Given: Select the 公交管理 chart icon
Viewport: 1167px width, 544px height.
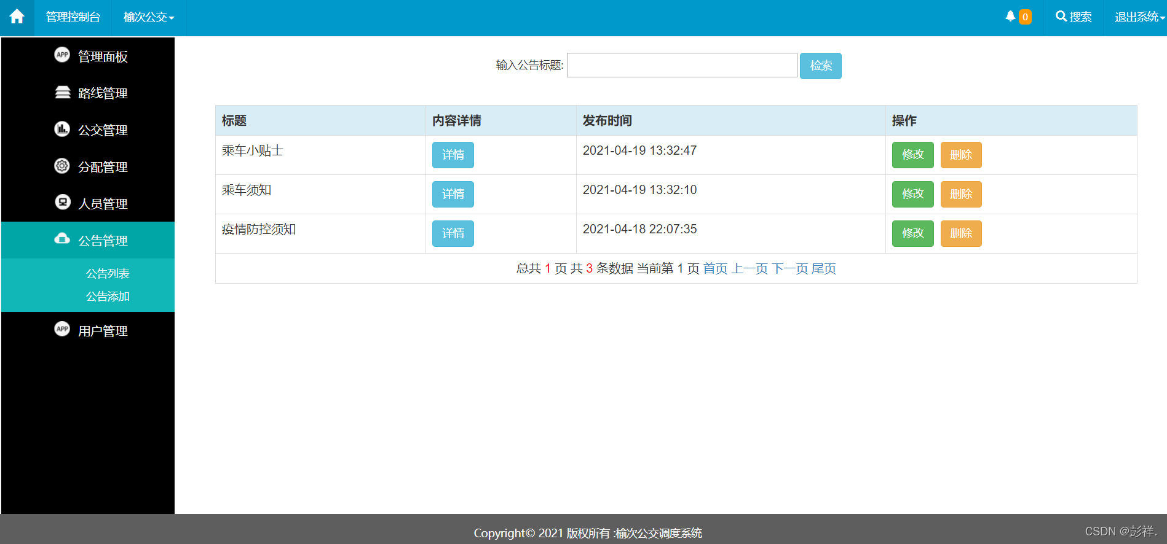Looking at the screenshot, I should click(62, 129).
